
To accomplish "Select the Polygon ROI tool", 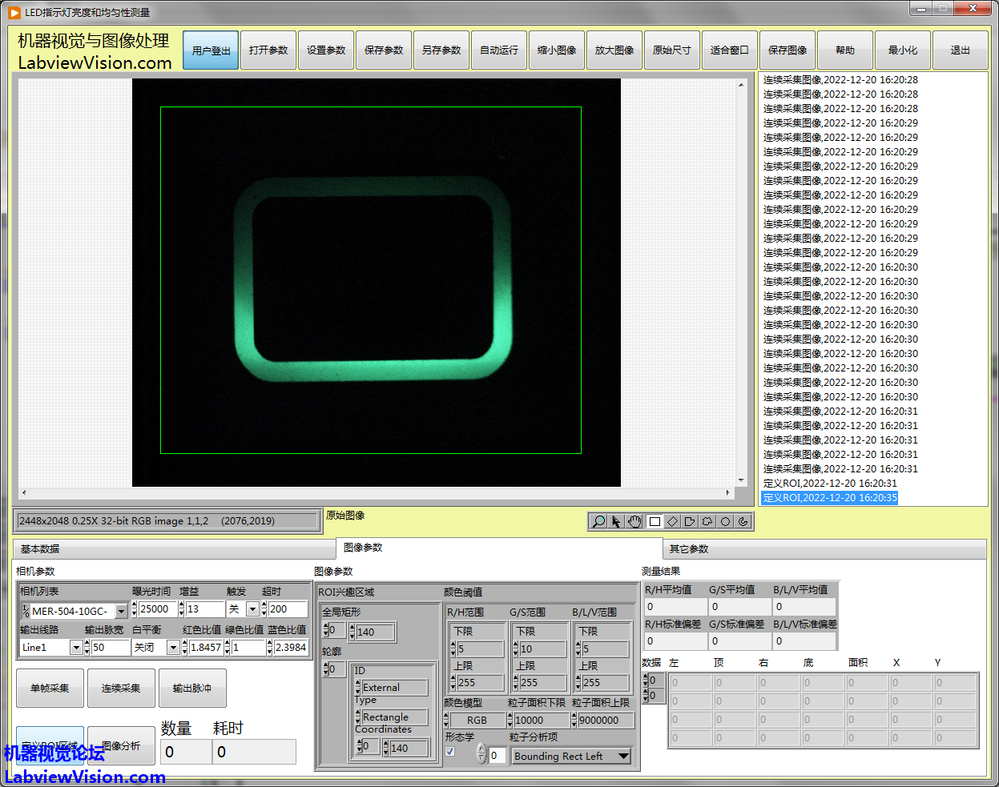I will [x=690, y=521].
